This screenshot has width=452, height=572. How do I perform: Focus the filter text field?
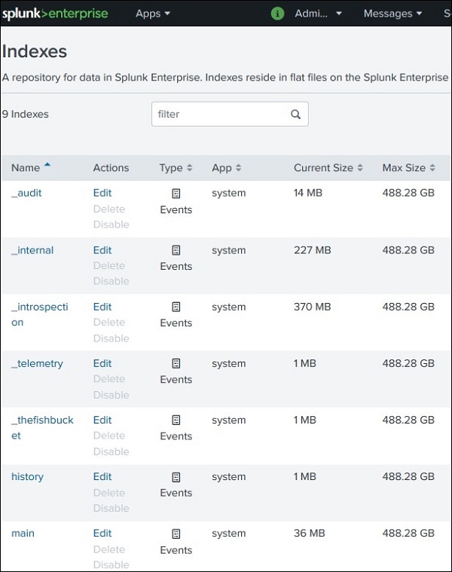(x=220, y=115)
